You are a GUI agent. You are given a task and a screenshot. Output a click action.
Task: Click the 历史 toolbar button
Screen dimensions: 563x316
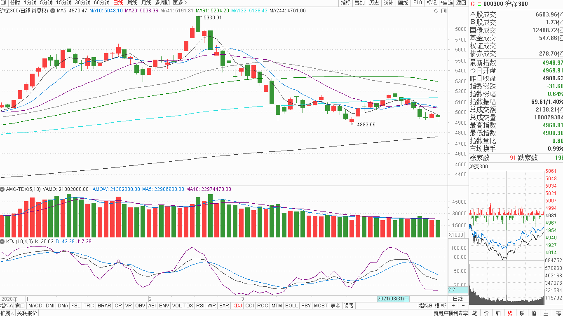tap(374, 3)
